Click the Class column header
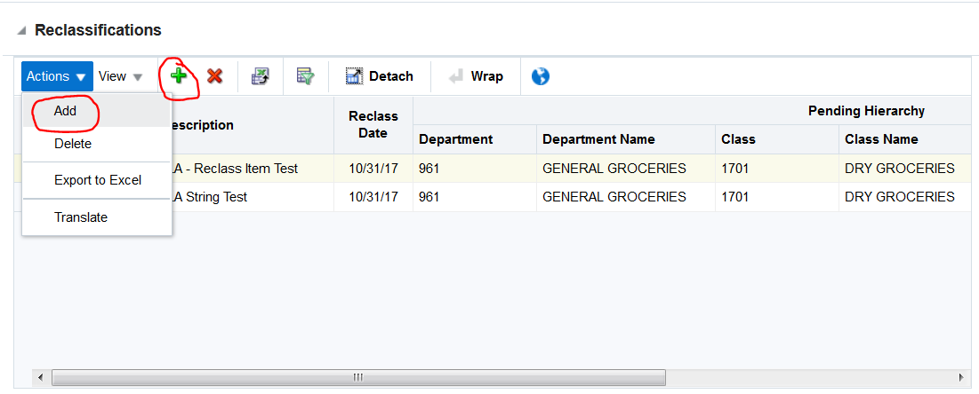Image resolution: width=979 pixels, height=394 pixels. point(776,139)
